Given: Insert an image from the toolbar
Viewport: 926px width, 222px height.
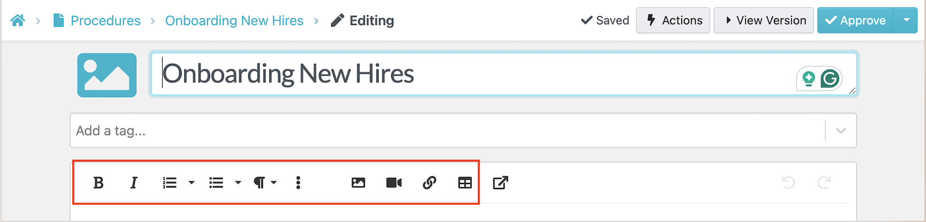Looking at the screenshot, I should [x=358, y=182].
